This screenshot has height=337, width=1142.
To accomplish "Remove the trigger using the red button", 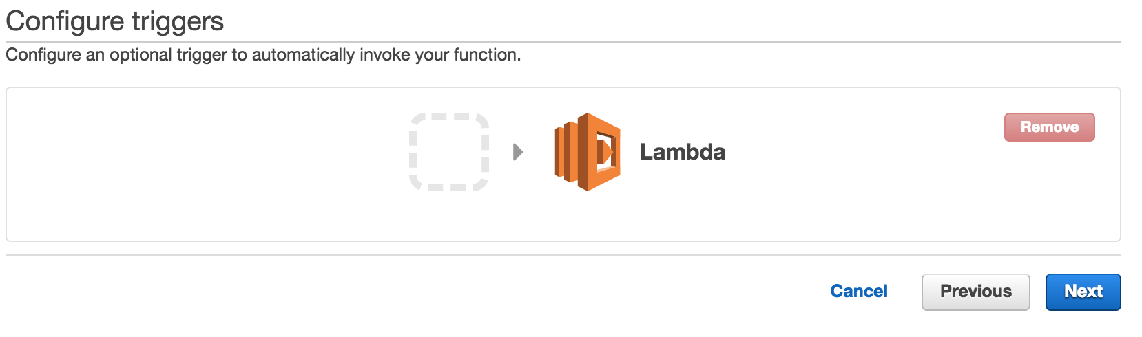I will click(x=1049, y=127).
